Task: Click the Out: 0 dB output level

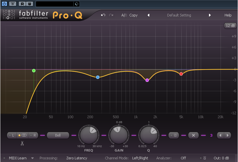Action: 221,158
